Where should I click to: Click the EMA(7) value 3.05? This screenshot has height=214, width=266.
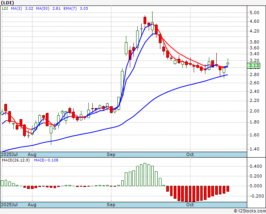pos(84,8)
